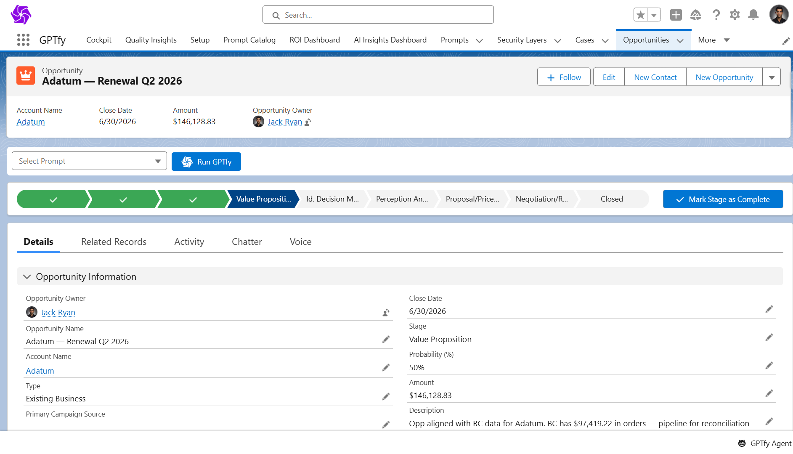Click the Follow button
793x454 pixels.
[x=564, y=77]
